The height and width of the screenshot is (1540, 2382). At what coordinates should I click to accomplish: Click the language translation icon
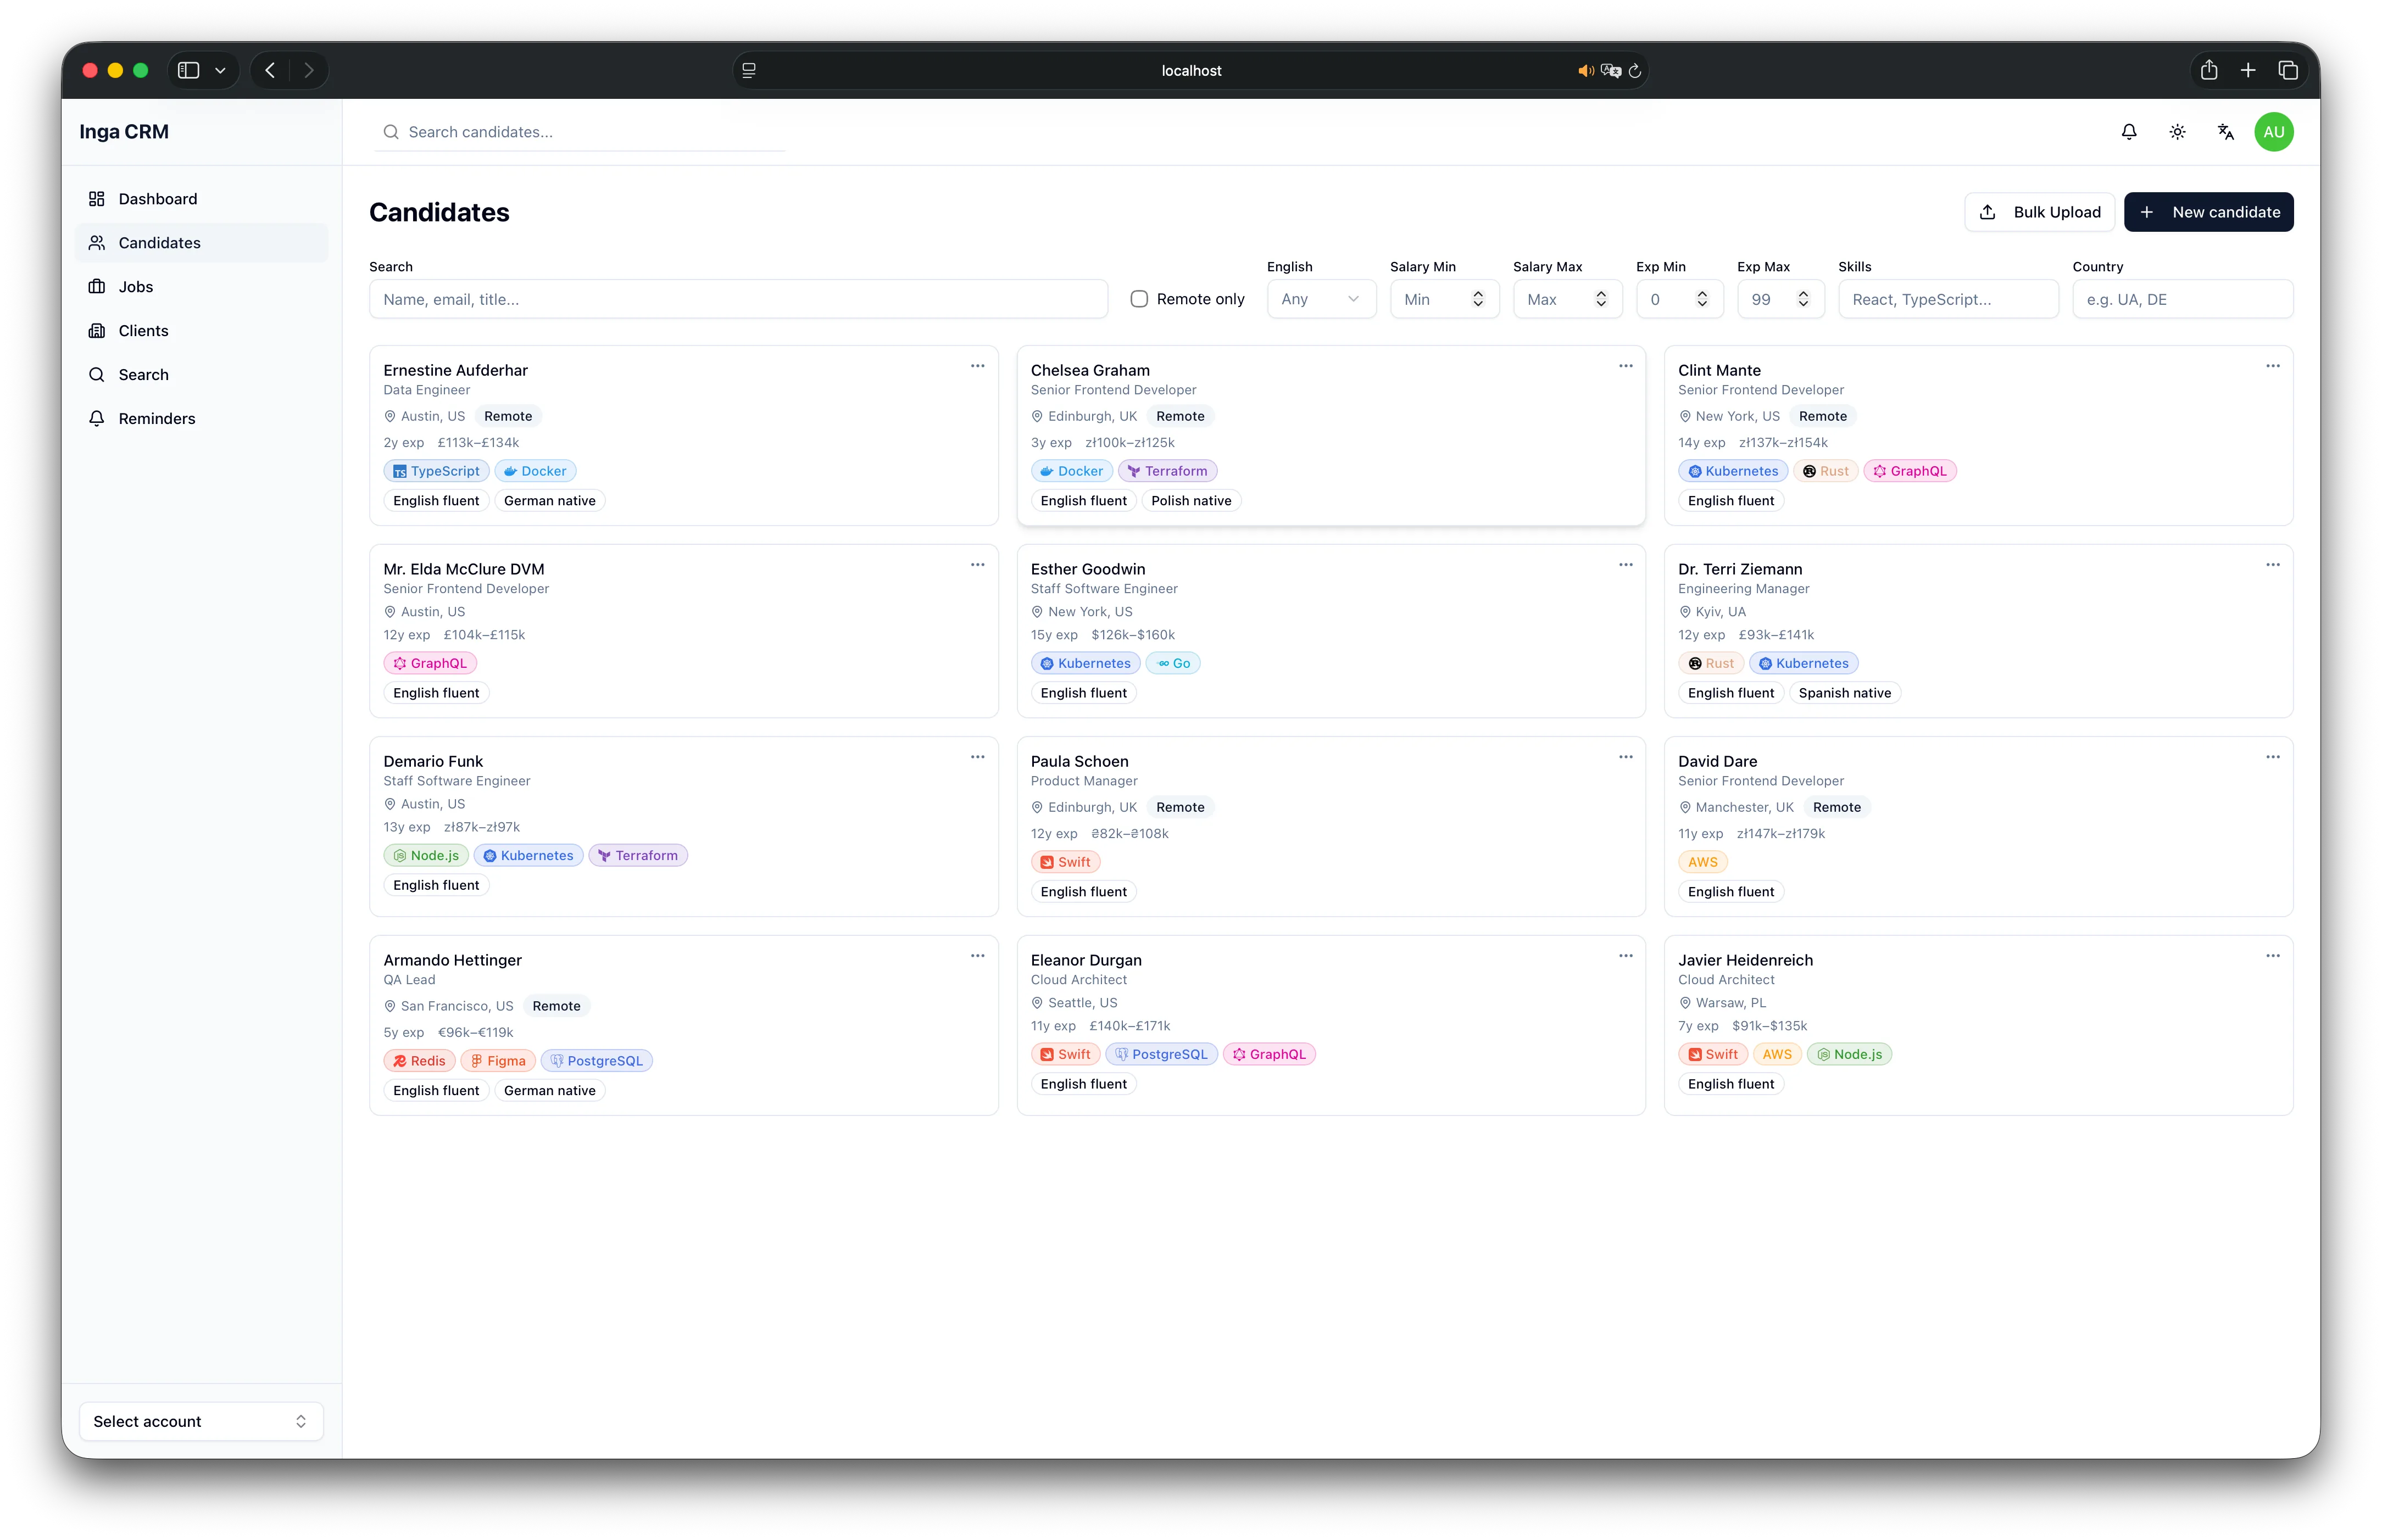[2225, 131]
